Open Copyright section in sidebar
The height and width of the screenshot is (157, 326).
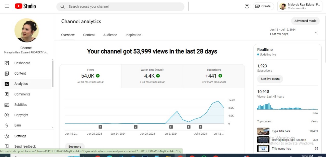[x=21, y=115]
